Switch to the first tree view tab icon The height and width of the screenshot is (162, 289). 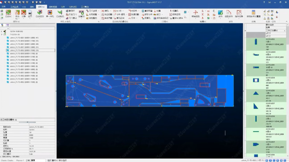[x=2, y=25]
